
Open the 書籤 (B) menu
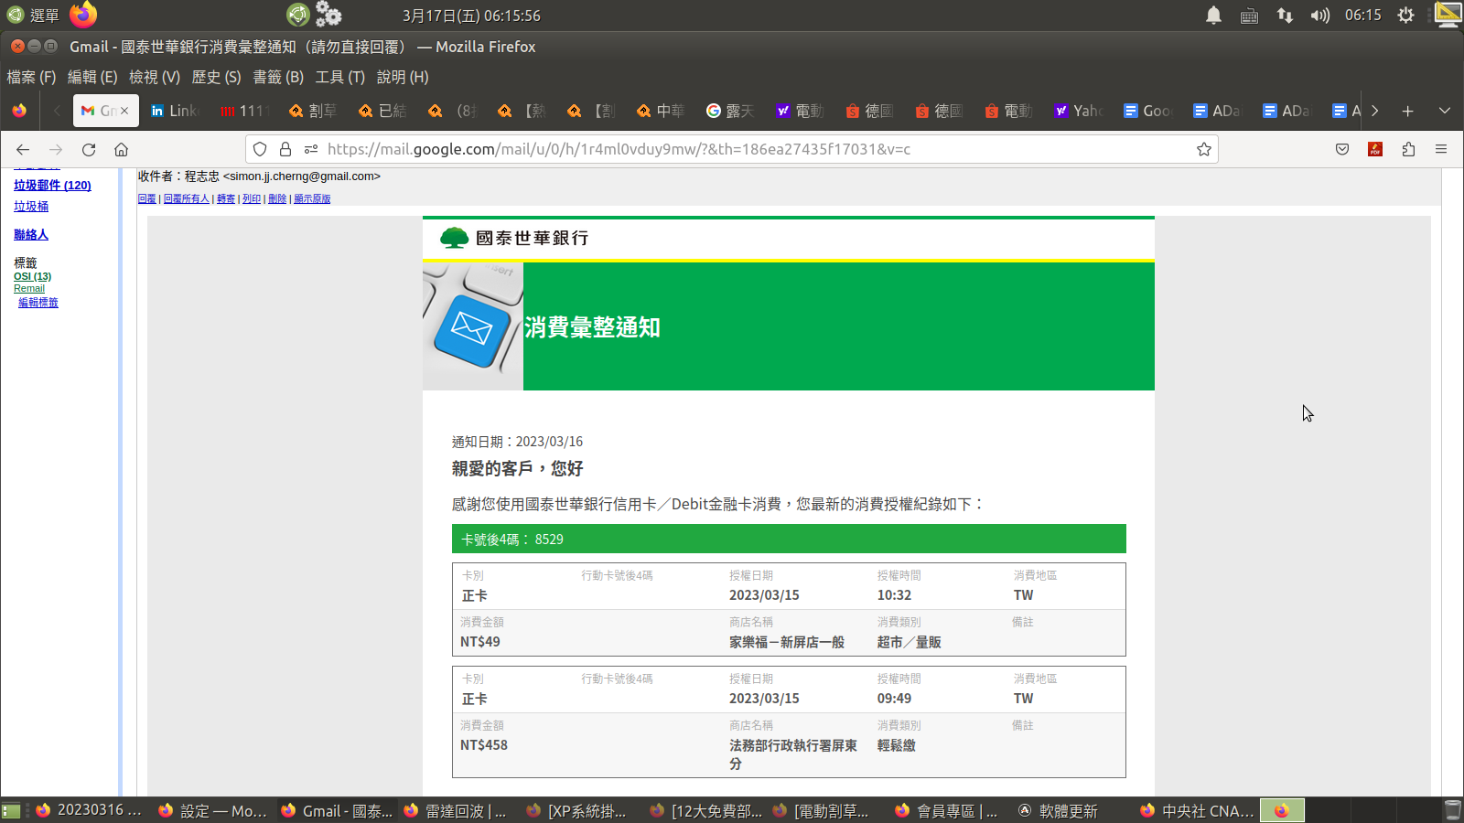click(278, 77)
